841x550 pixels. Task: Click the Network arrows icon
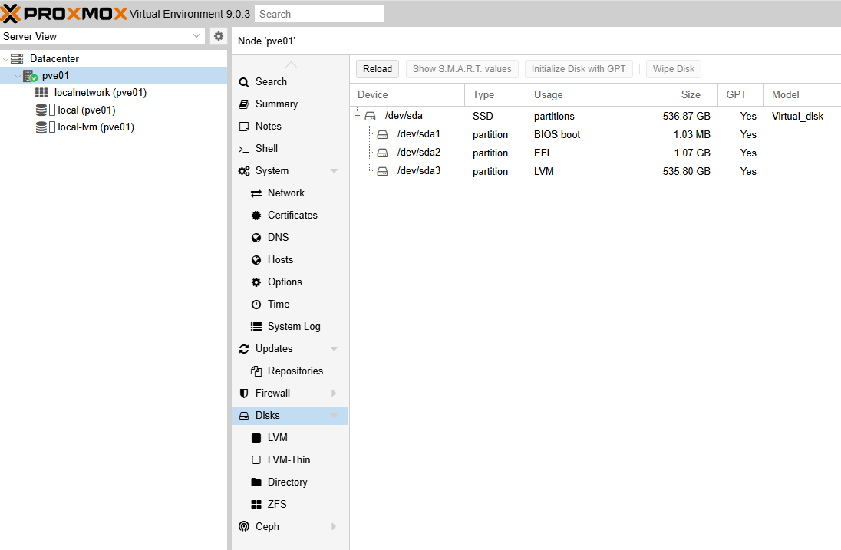pyautogui.click(x=256, y=193)
